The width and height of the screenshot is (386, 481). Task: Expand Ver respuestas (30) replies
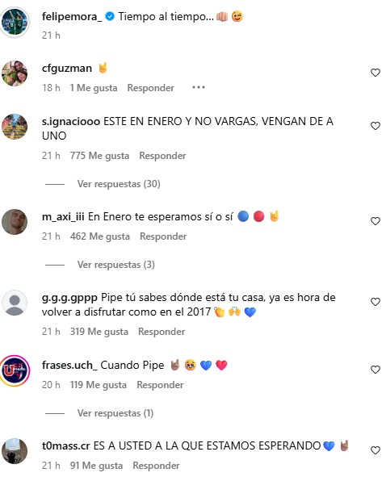click(119, 184)
